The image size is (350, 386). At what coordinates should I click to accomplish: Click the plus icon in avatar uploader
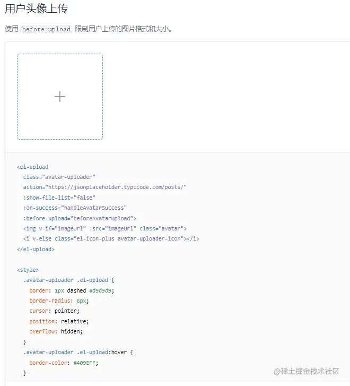pos(60,97)
